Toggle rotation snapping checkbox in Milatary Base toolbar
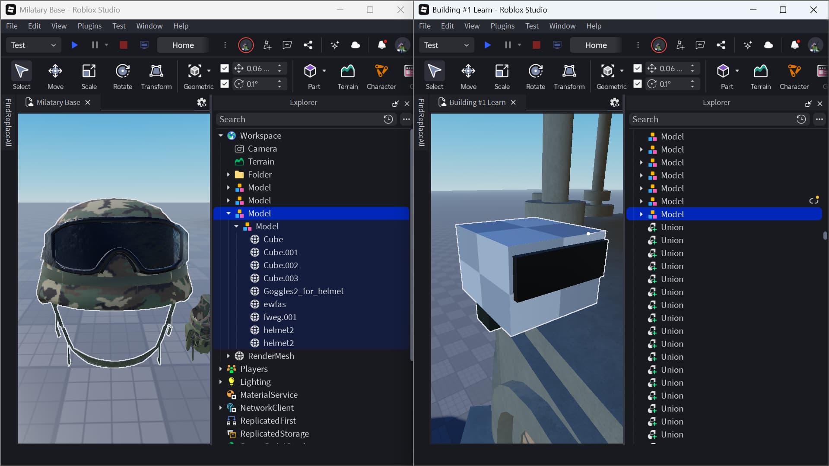This screenshot has height=466, width=829. point(225,84)
